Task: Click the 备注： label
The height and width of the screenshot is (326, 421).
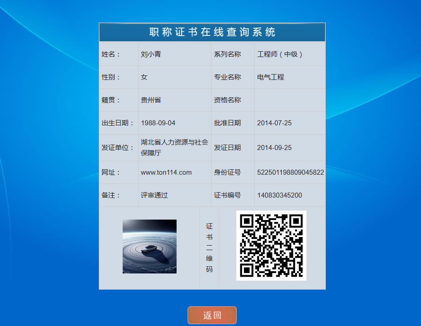Action: [x=111, y=195]
